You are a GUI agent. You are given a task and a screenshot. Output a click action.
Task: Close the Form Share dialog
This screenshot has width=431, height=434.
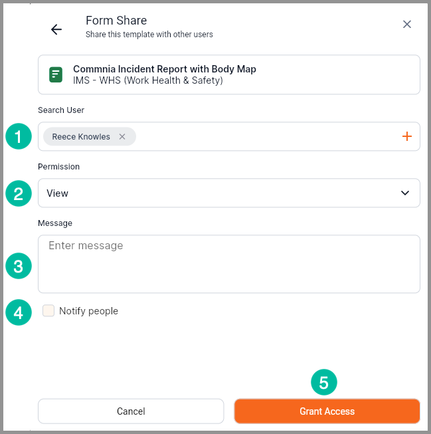click(407, 25)
